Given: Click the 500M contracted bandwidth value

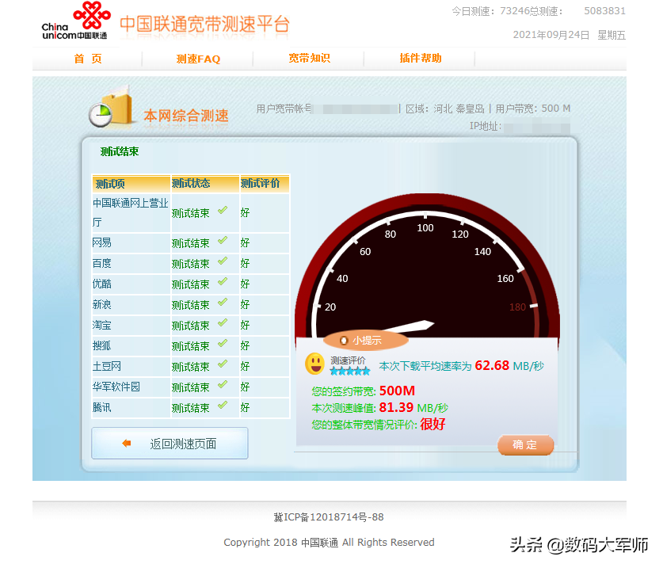Looking at the screenshot, I should (397, 390).
